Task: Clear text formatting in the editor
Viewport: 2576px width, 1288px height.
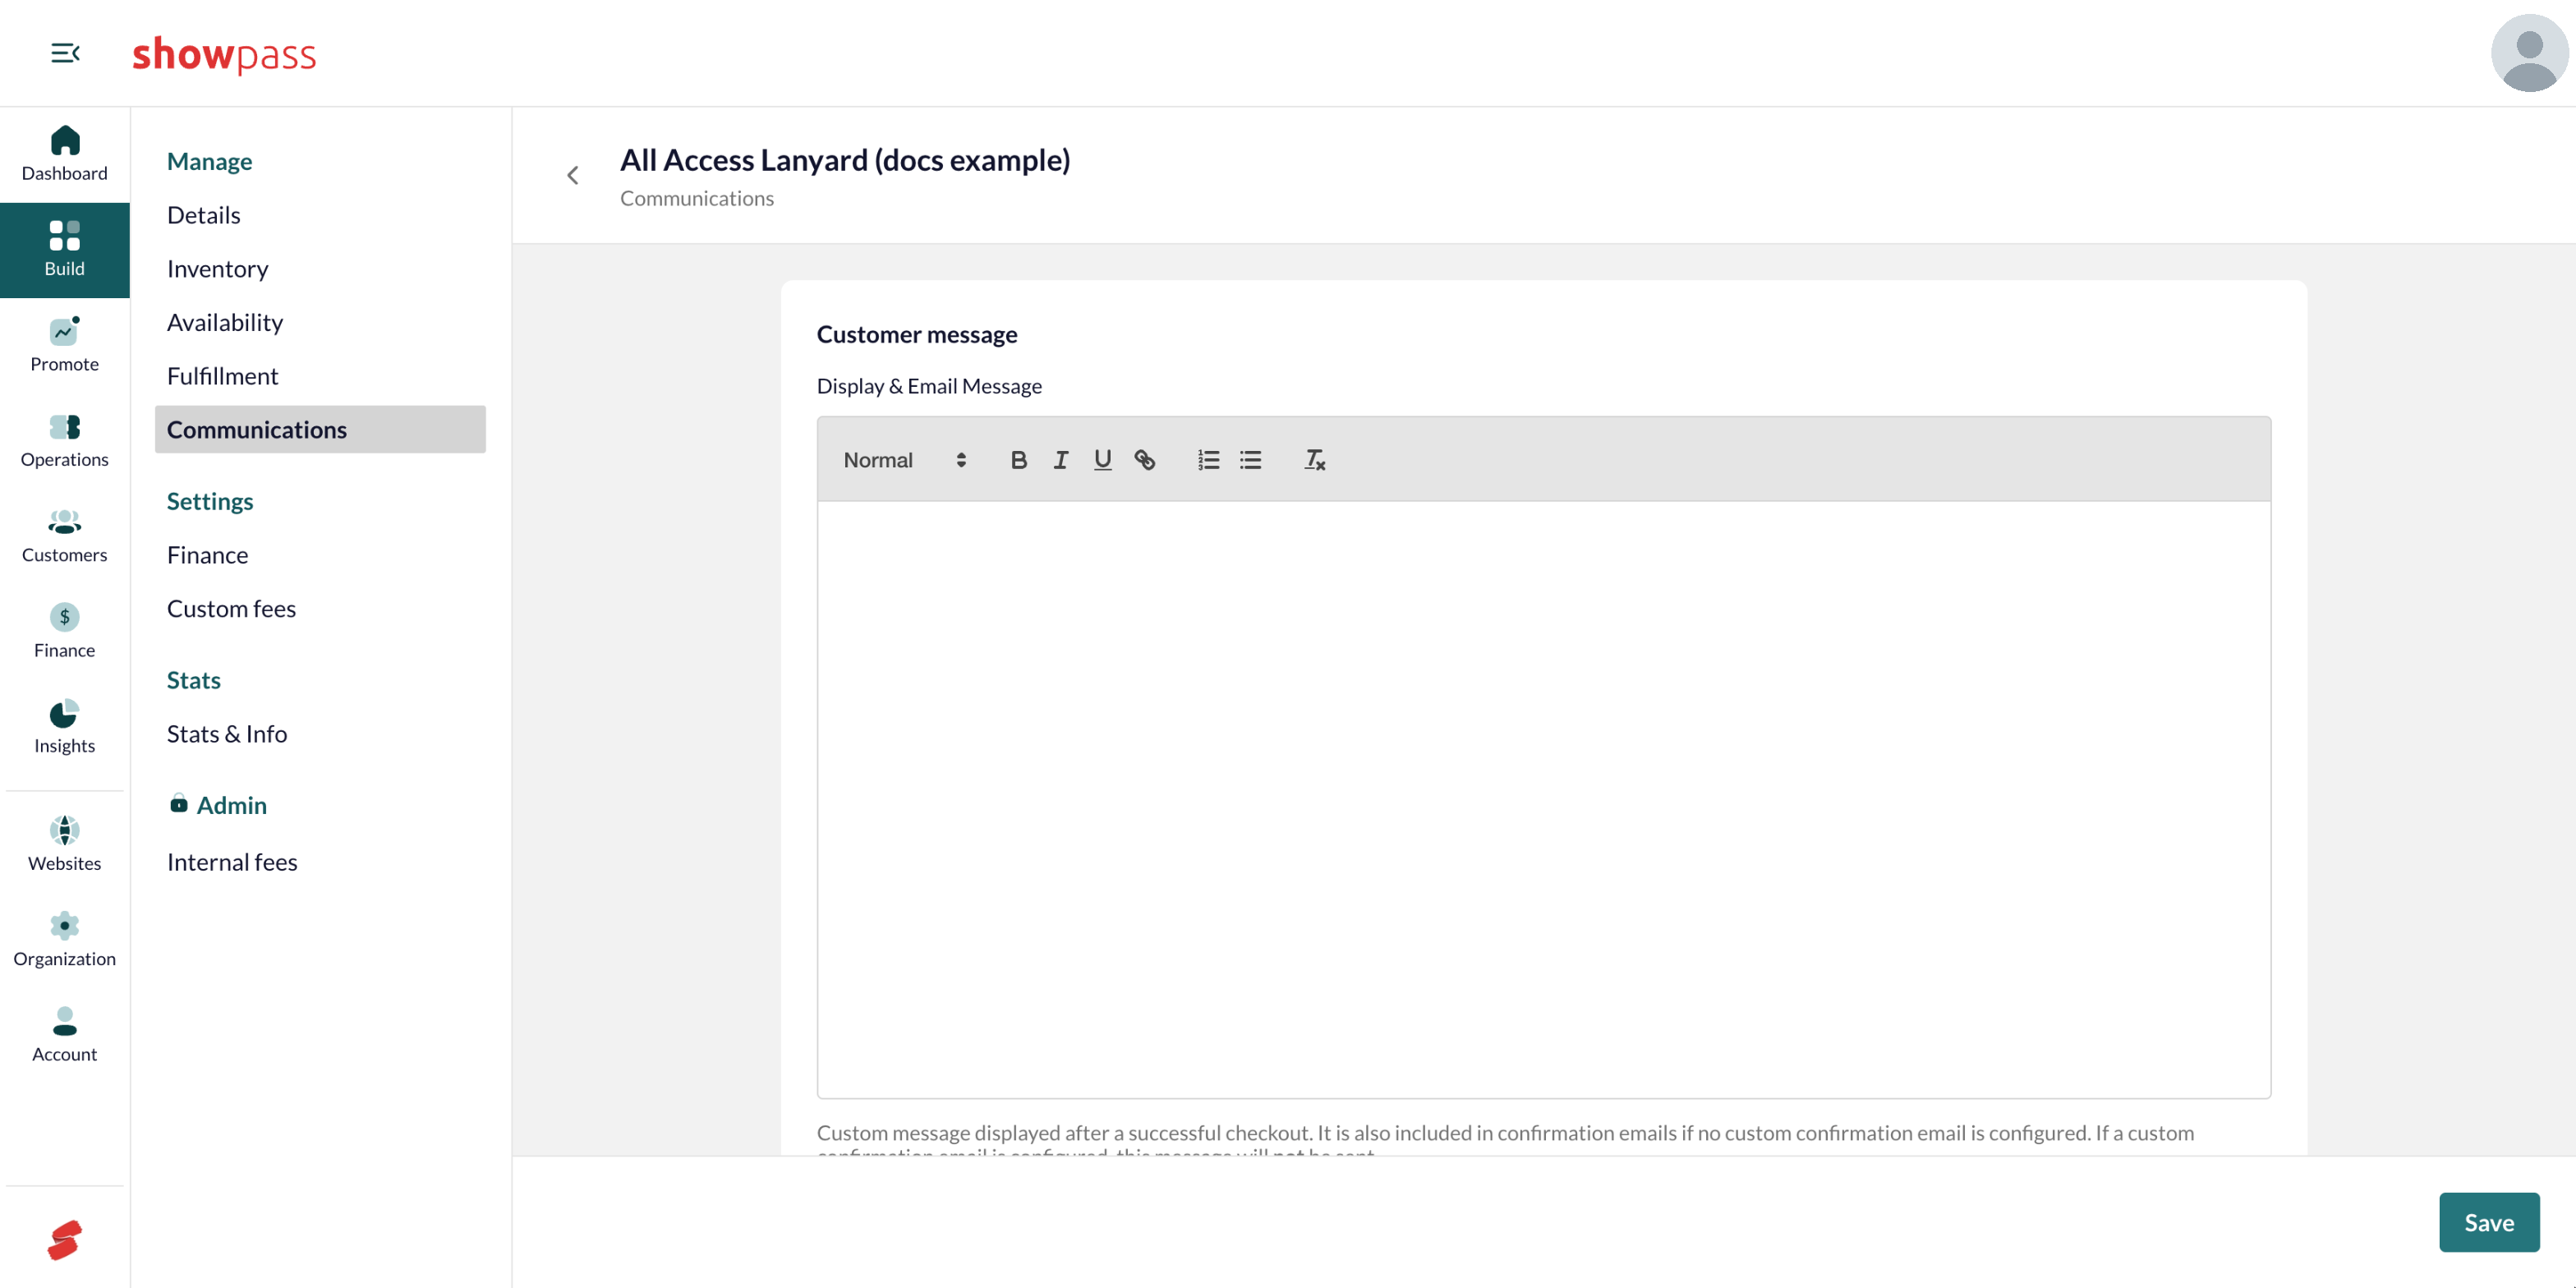Action: click(x=1315, y=460)
